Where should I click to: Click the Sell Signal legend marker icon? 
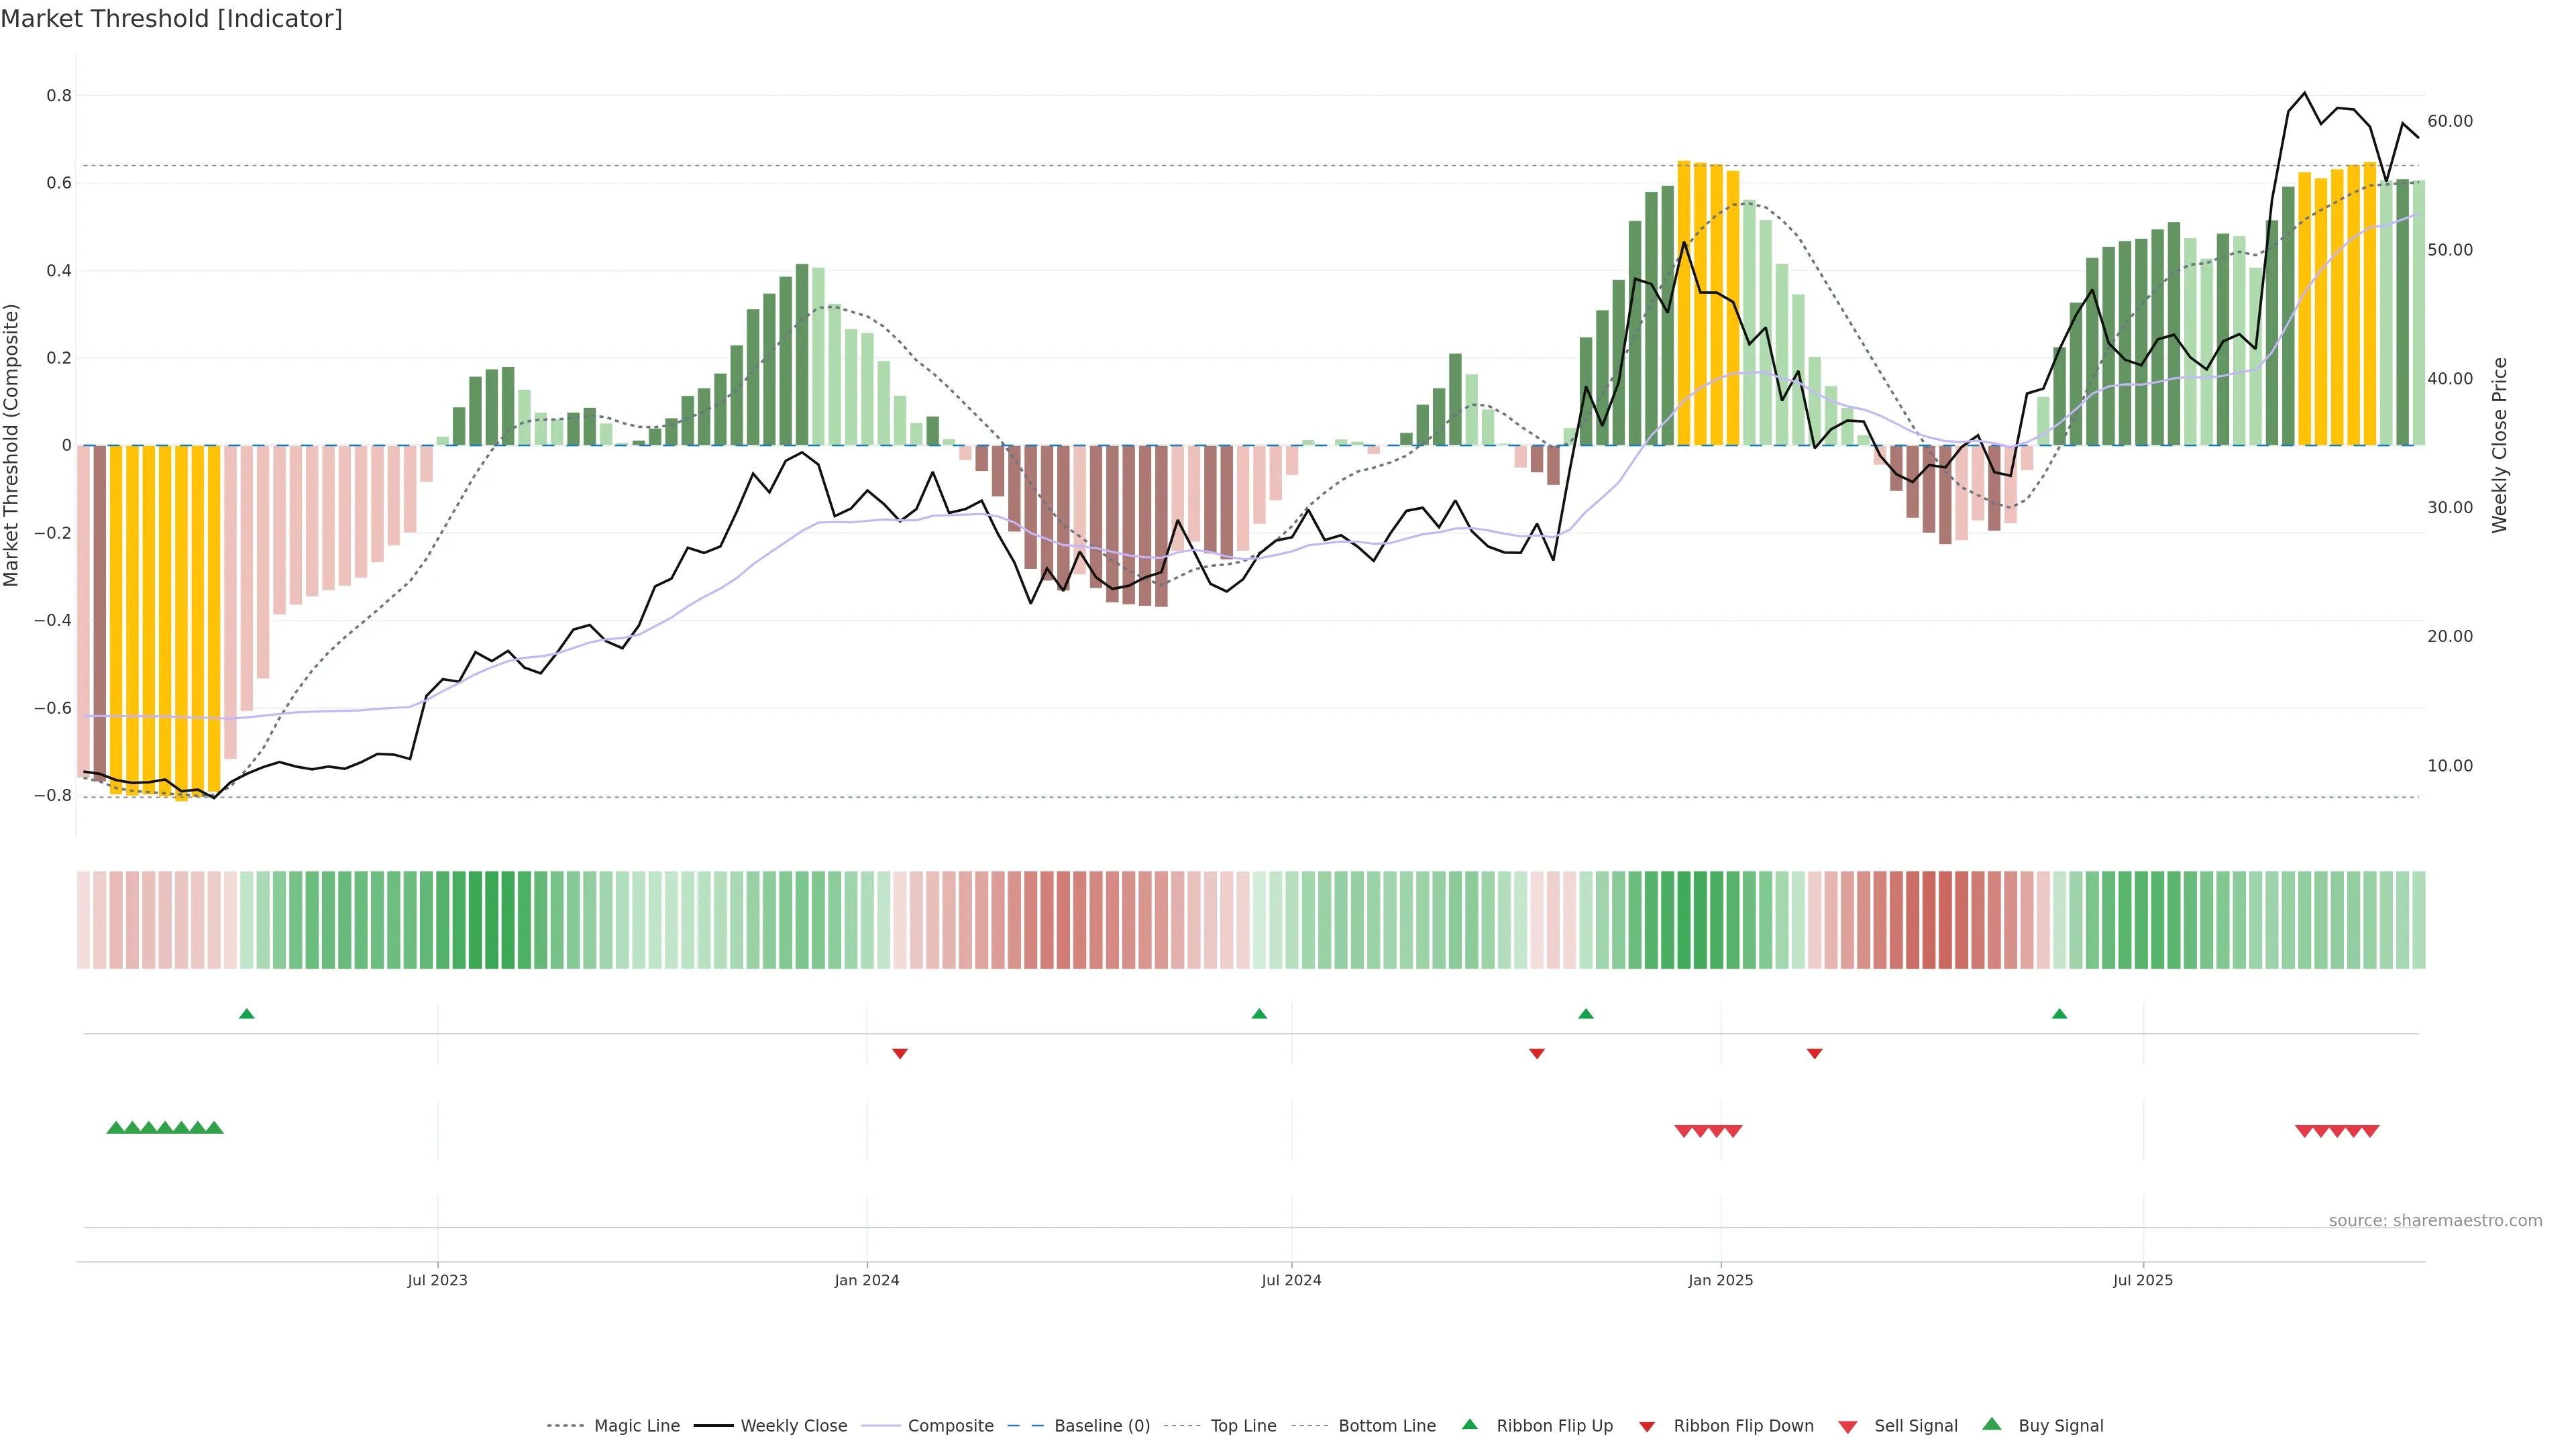pos(1847,1427)
